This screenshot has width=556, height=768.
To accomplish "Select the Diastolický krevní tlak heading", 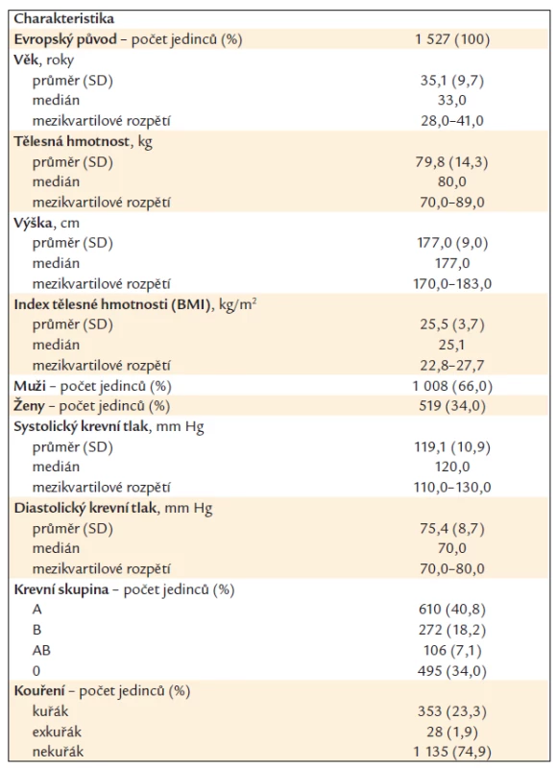I will [113, 508].
